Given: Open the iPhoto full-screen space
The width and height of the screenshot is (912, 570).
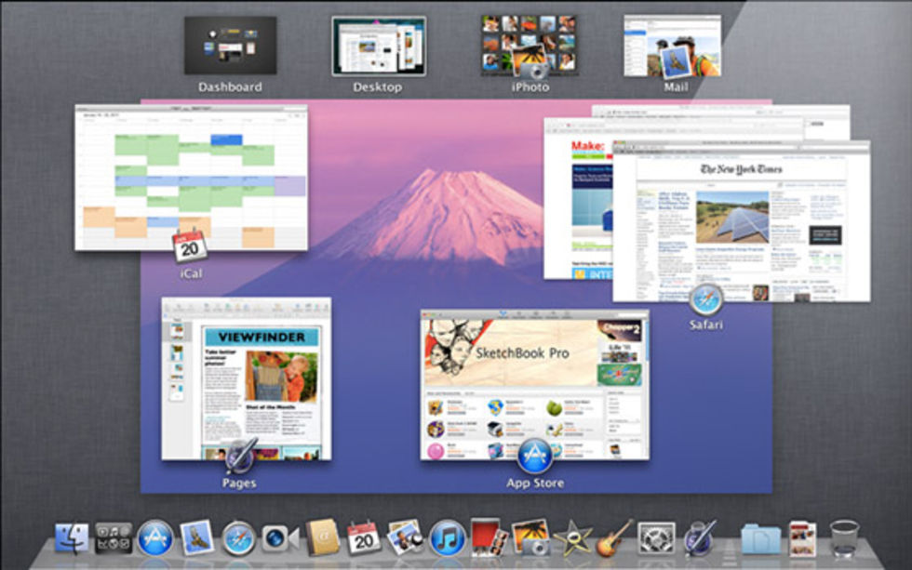Looking at the screenshot, I should [x=528, y=46].
